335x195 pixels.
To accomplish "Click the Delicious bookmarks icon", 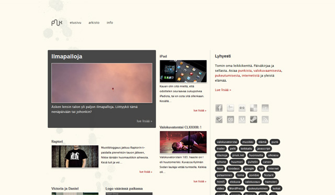I will tap(253, 108).
